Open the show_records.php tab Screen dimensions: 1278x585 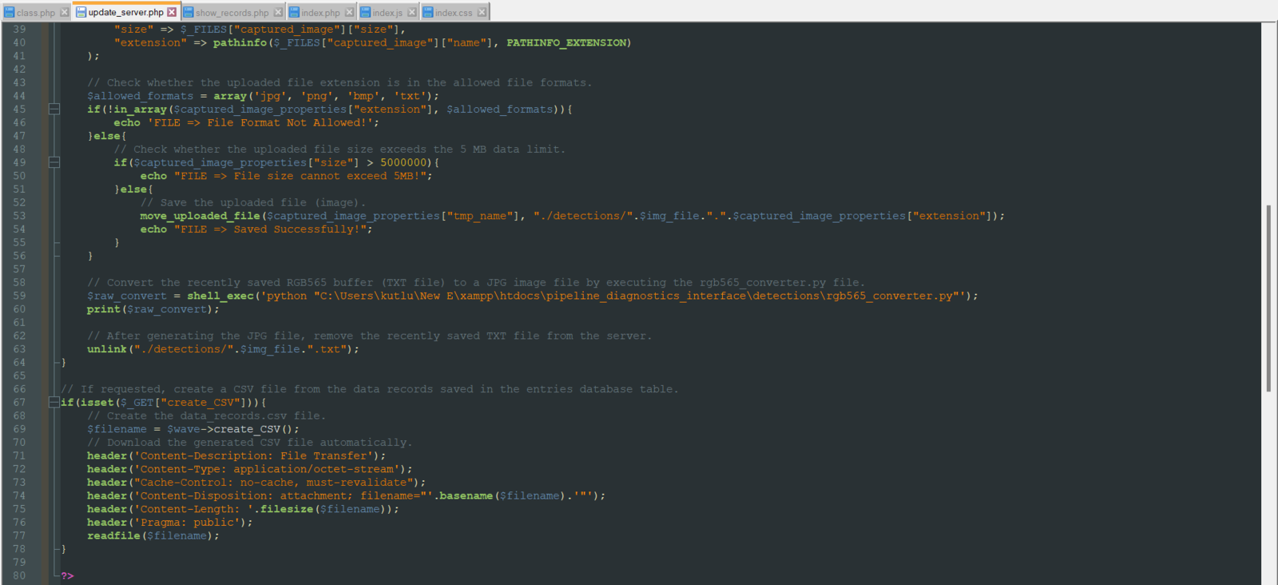pos(232,12)
